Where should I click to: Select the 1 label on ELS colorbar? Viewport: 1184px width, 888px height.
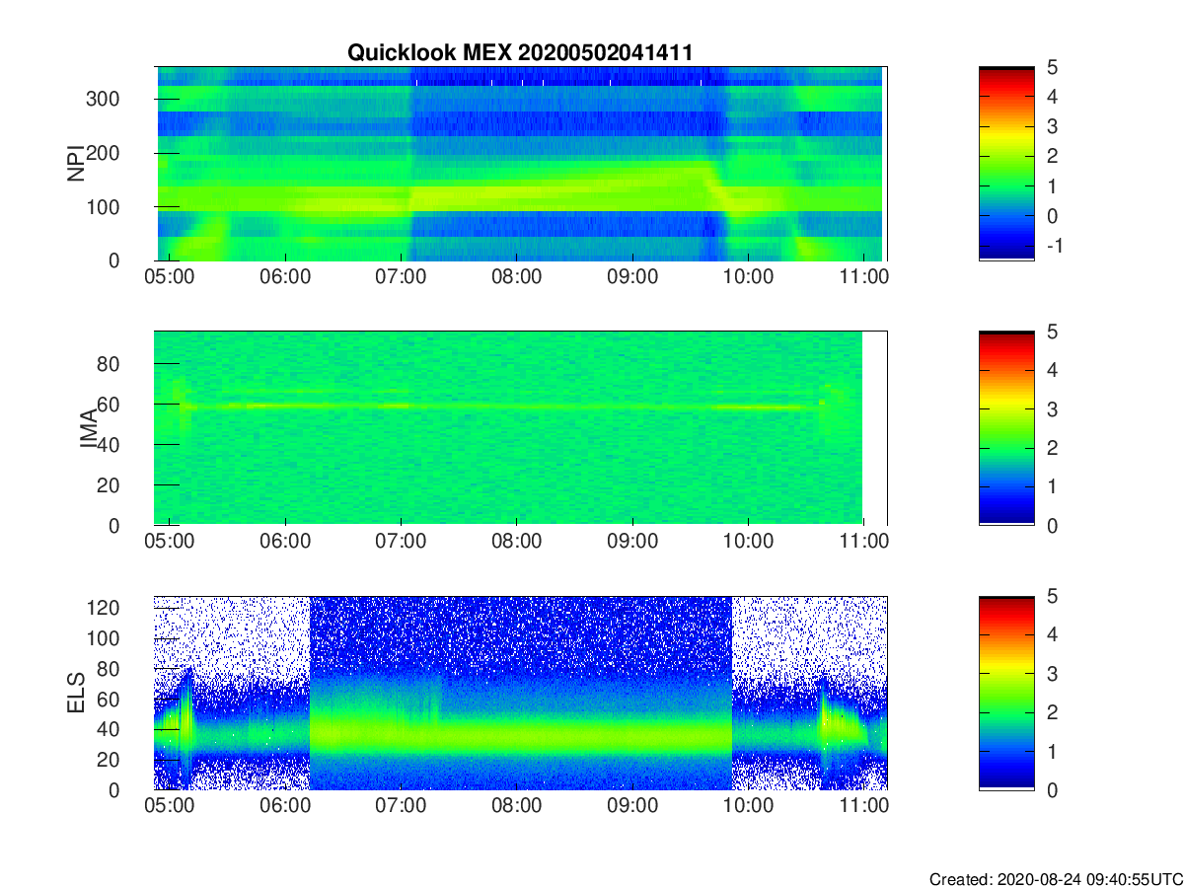coord(1051,751)
